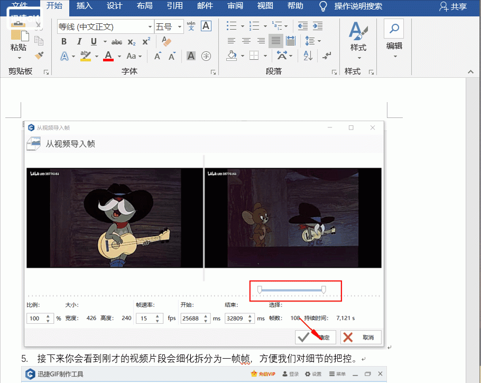This screenshot has height=383, width=481.
Task: Toggle strikethrough text
Action: 117,42
